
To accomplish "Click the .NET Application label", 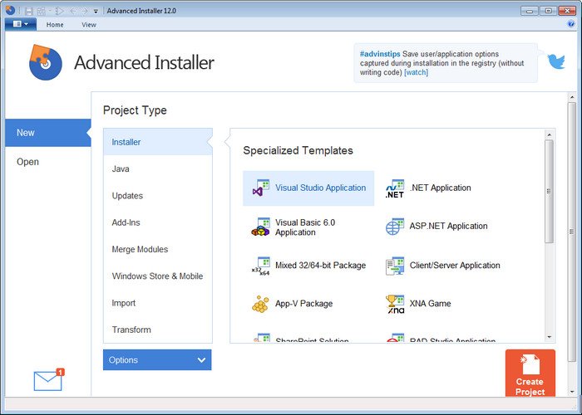I will [440, 188].
